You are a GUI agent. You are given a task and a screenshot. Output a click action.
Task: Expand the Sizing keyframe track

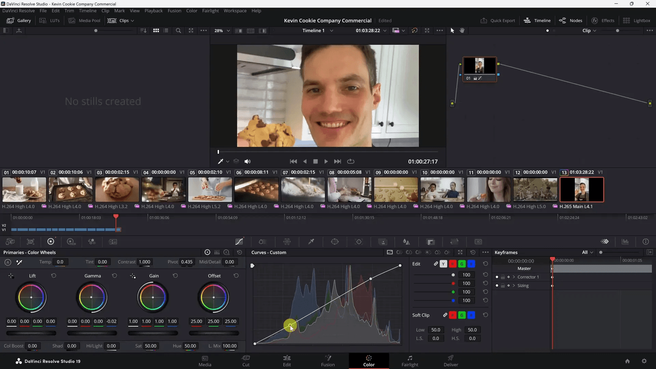point(514,286)
